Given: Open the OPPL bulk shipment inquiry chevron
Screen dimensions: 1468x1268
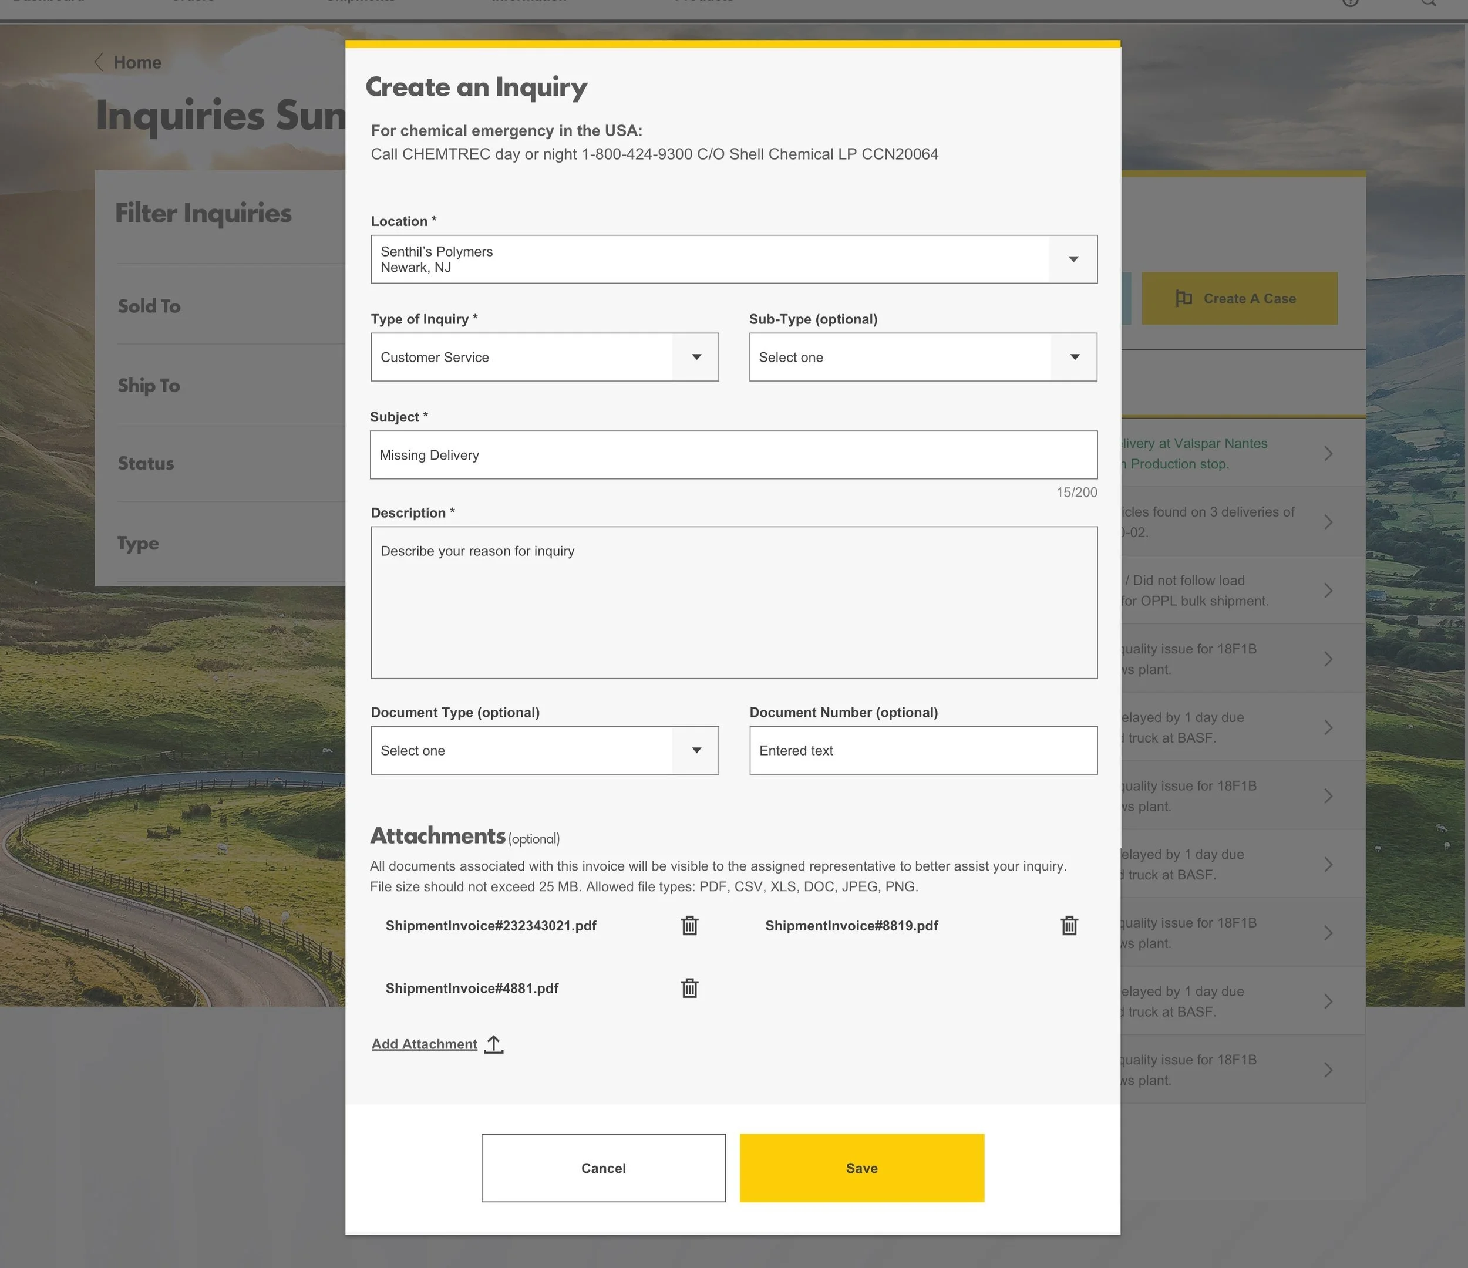Looking at the screenshot, I should [x=1328, y=591].
